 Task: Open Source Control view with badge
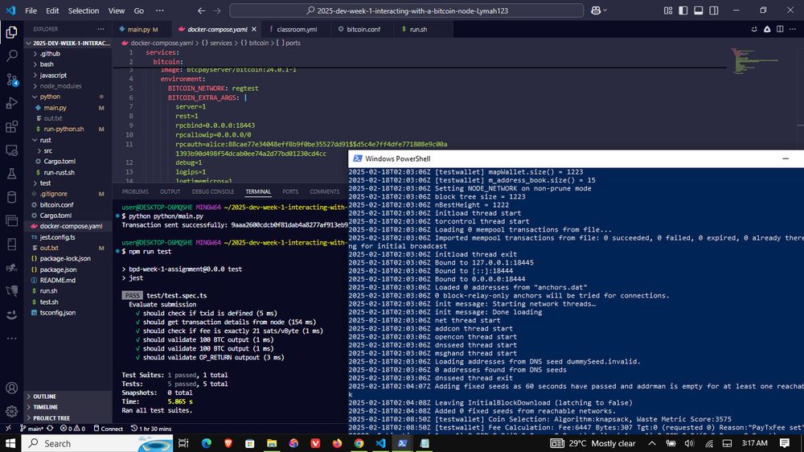pos(11,79)
